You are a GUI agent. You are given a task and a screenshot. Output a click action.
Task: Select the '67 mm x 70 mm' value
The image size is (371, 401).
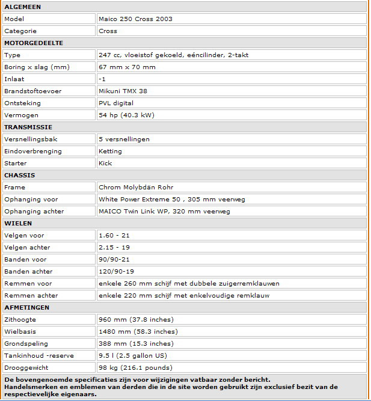[127, 67]
